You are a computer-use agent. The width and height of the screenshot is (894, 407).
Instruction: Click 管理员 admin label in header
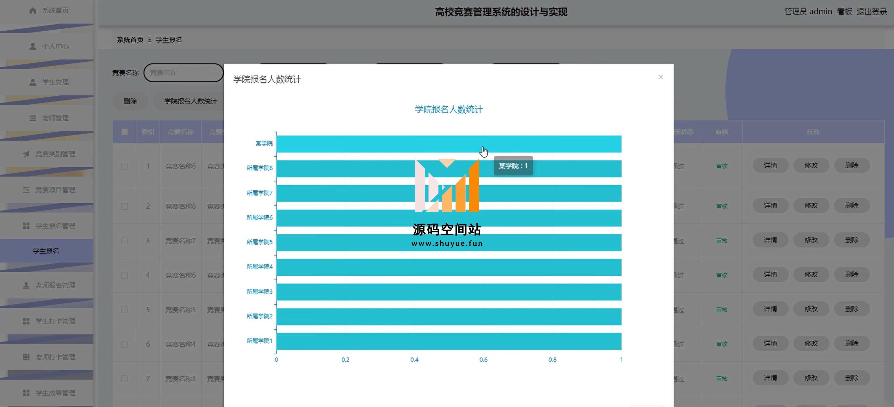point(808,12)
